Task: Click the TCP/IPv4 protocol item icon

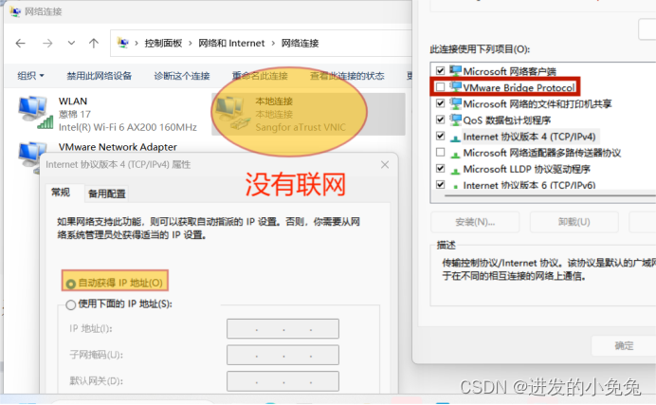Action: (x=455, y=138)
